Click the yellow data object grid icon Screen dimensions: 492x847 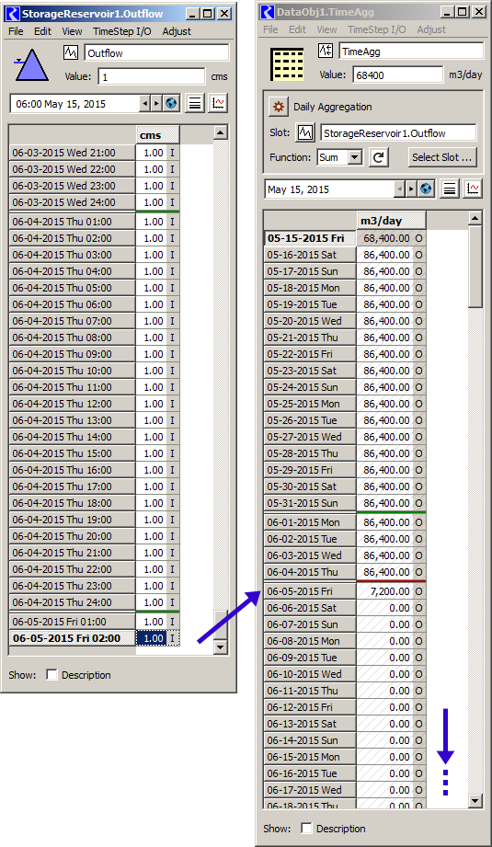(x=286, y=63)
